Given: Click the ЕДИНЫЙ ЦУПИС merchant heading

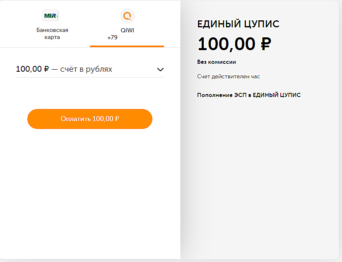Looking at the screenshot, I should pyautogui.click(x=238, y=24).
